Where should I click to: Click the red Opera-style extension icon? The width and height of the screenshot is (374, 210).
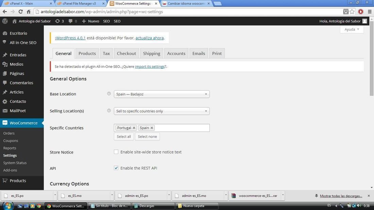[361, 12]
